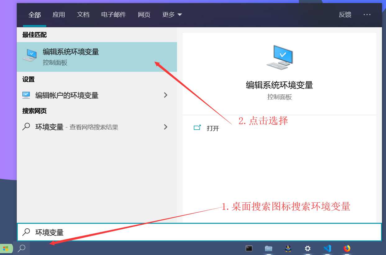Viewport: 386px width, 255px height.
Task: Open File Explorer folder icon in taskbar
Action: tap(269, 249)
